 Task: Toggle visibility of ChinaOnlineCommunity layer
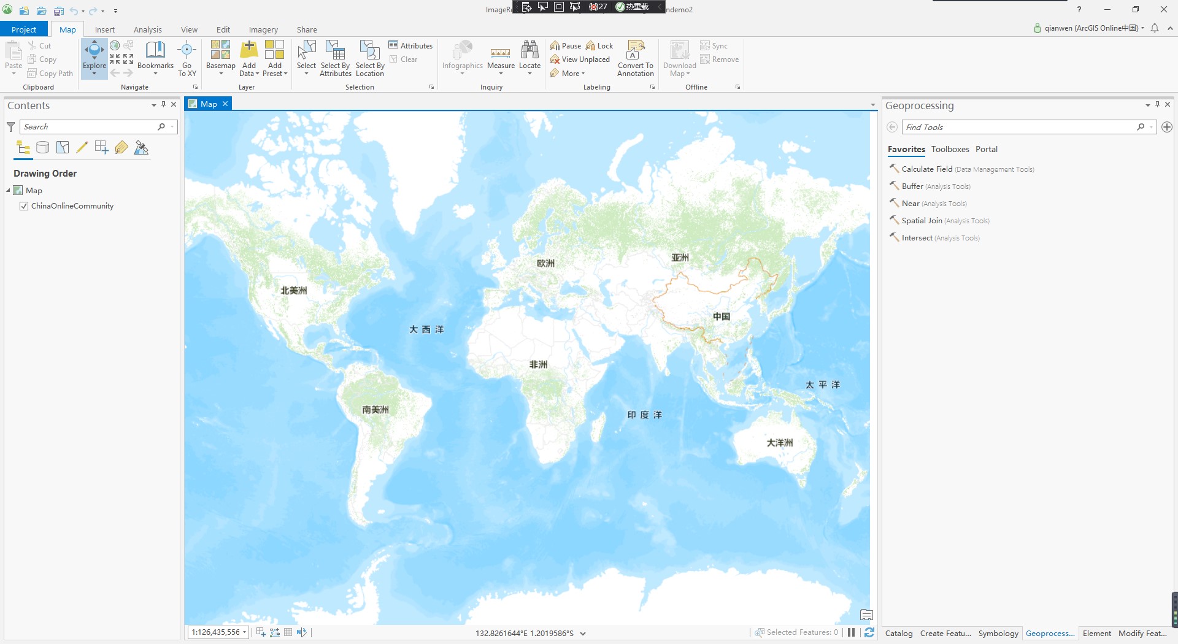click(23, 206)
